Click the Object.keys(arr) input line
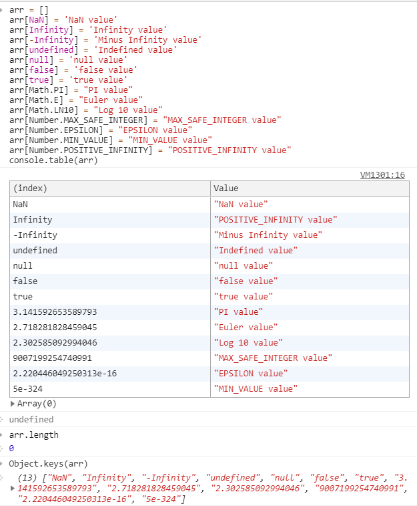The width and height of the screenshot is (417, 506). click(x=48, y=464)
